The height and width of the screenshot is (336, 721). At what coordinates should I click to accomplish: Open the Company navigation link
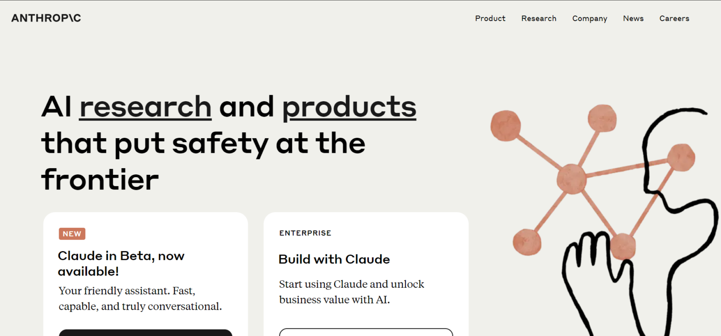tap(590, 18)
